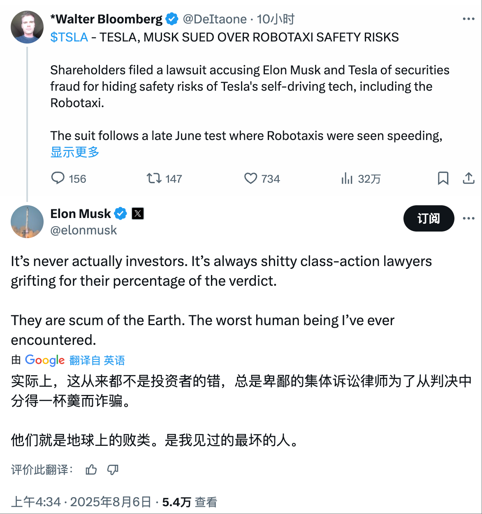Image resolution: width=482 pixels, height=514 pixels.
Task: Open Walter Bloomberg's profile avatar
Action: pos(27,27)
